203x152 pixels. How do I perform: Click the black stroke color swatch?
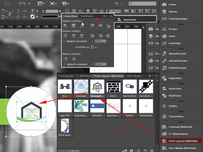pos(50,16)
